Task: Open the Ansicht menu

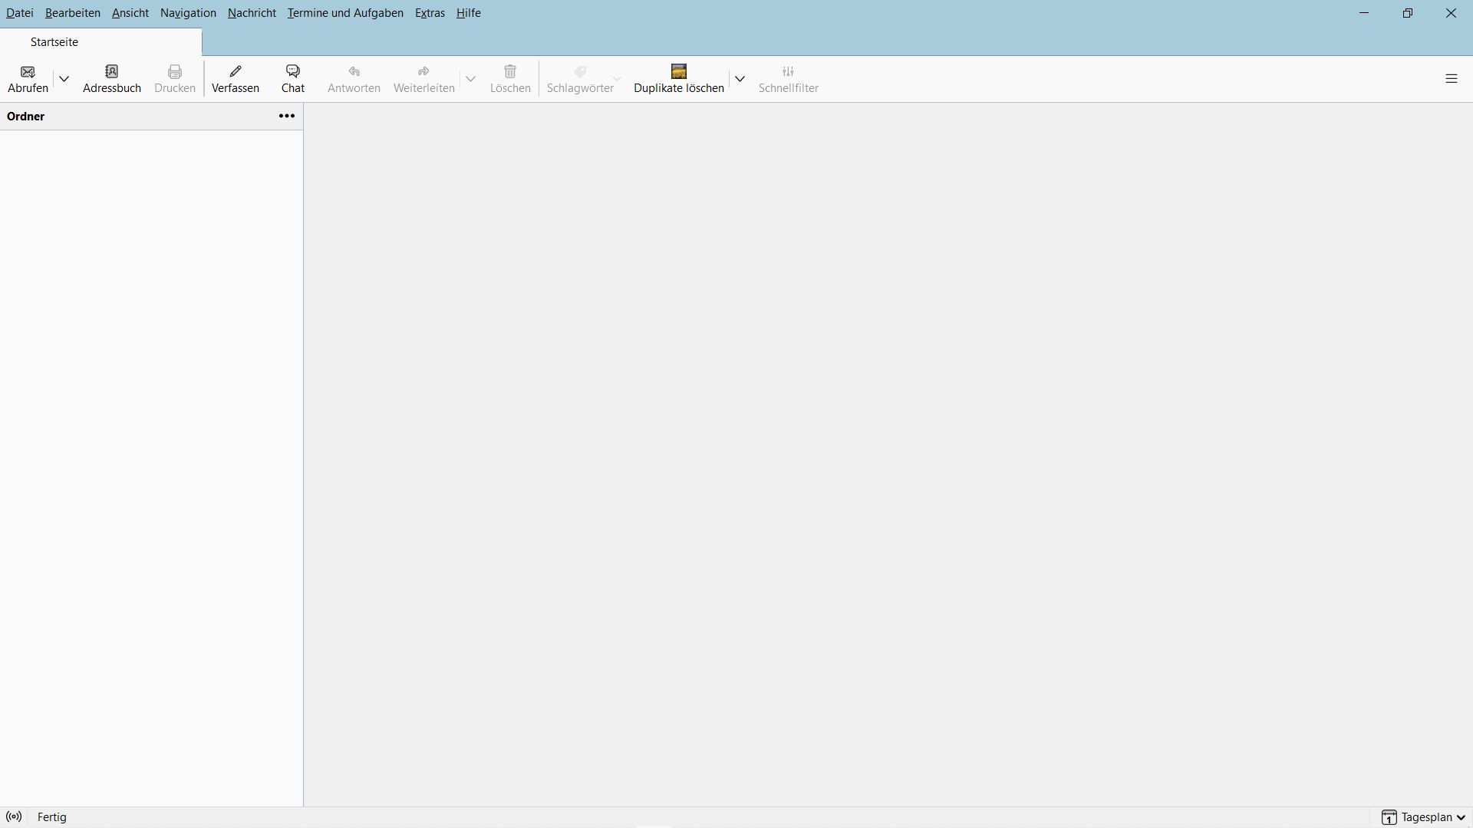Action: pos(130,13)
